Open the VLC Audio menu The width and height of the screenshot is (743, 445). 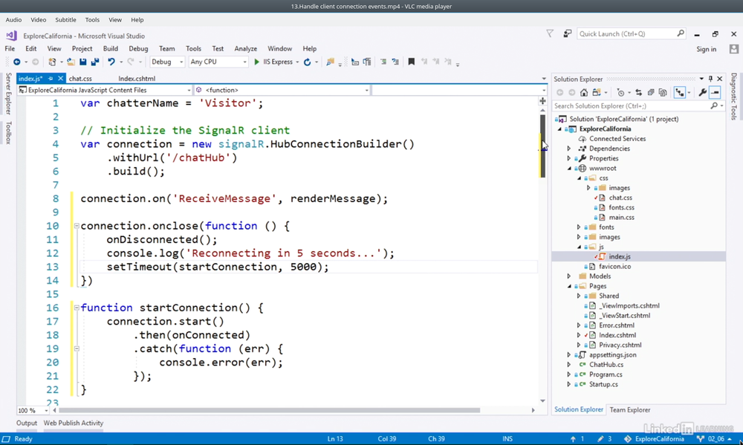click(x=13, y=20)
